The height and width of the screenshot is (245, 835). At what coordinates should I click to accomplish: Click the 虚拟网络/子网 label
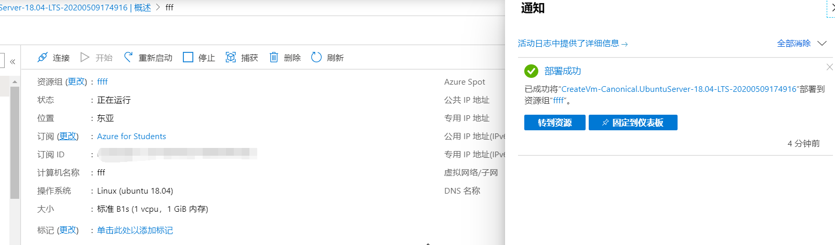pyautogui.click(x=471, y=172)
